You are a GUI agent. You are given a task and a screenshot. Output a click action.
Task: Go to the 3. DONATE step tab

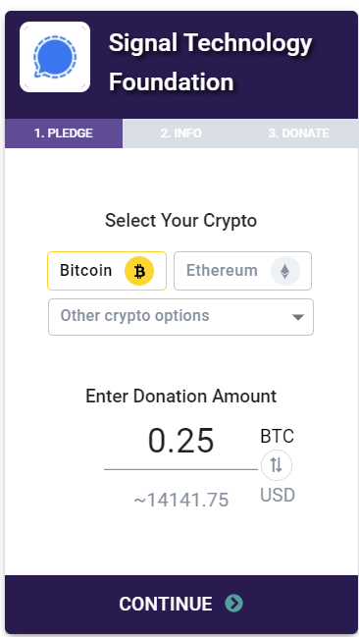(299, 133)
